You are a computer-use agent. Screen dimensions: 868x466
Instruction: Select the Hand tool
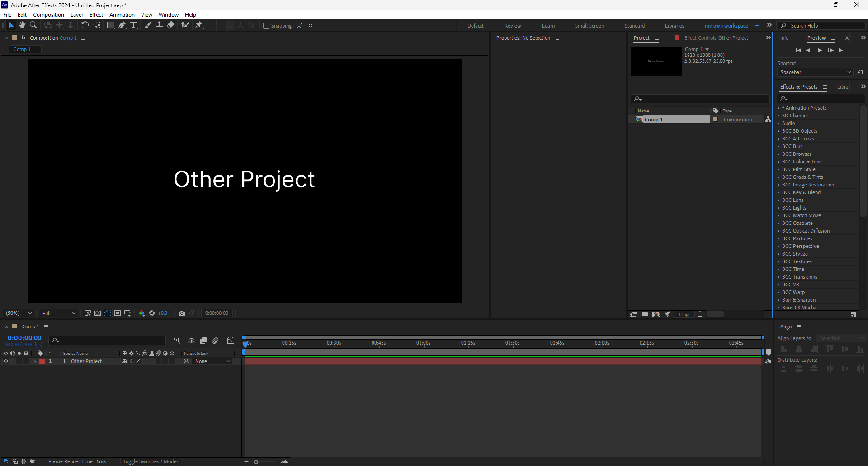point(22,25)
